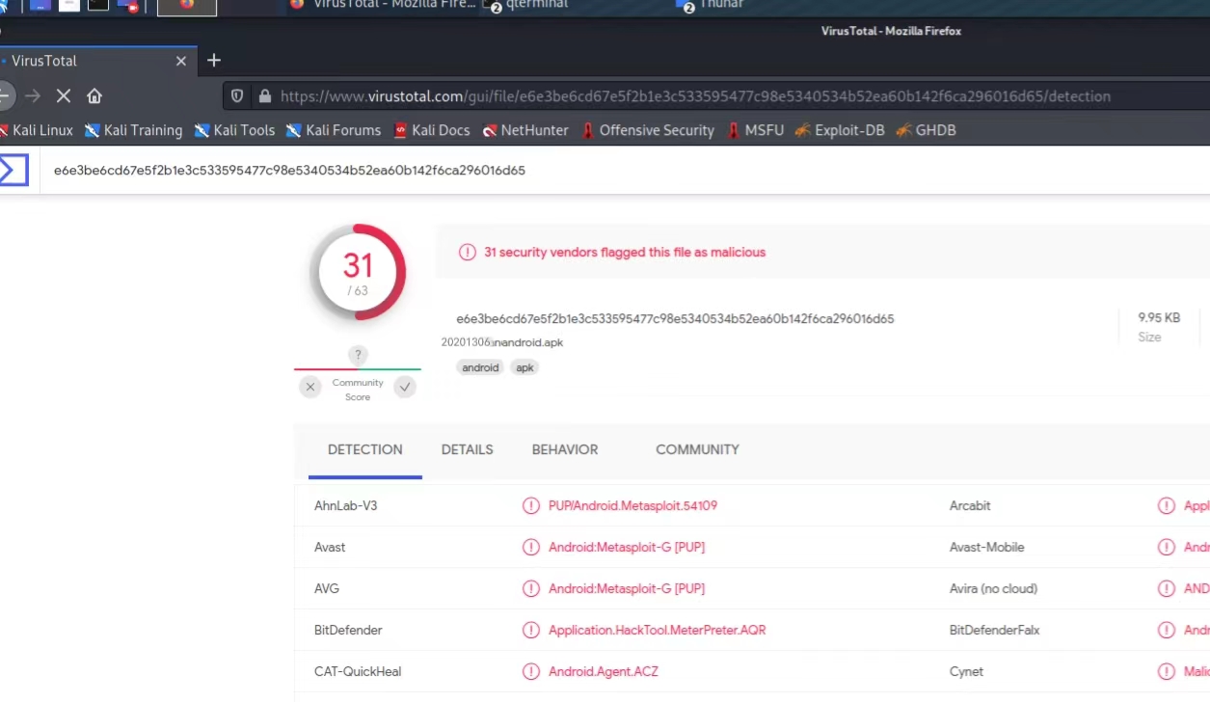The height and width of the screenshot is (702, 1210).
Task: Vote file as malicious with X icon
Action: (x=309, y=387)
